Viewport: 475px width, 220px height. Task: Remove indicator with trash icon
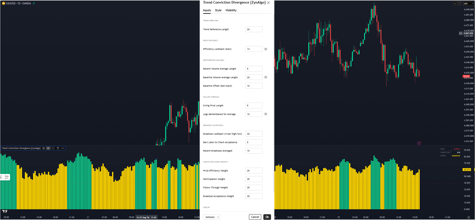pos(58,148)
